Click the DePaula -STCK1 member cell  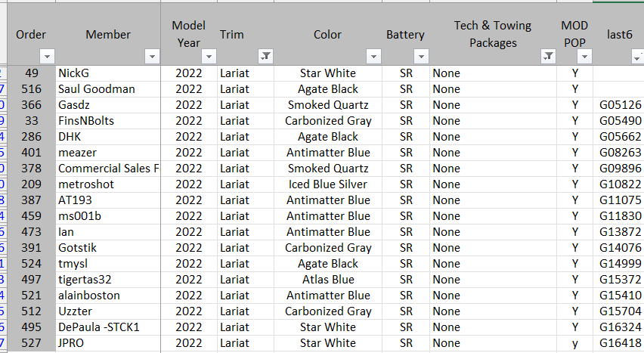(108, 327)
